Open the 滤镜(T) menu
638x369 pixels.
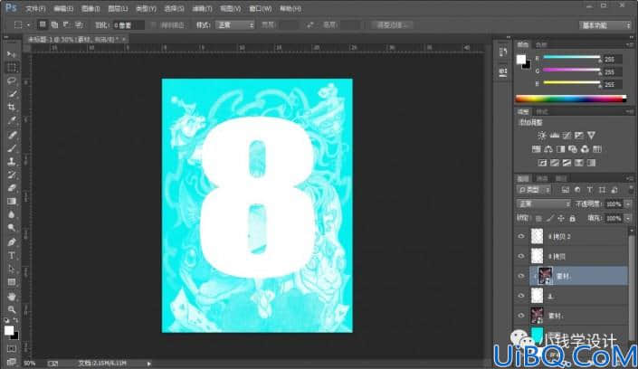pos(202,8)
